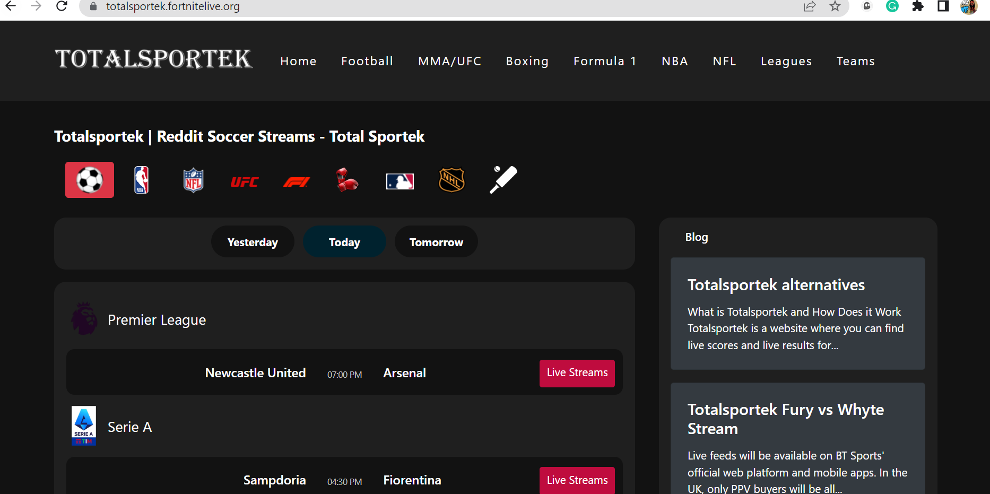Click the boxing glove icon
This screenshot has height=494, width=990.
[348, 180]
